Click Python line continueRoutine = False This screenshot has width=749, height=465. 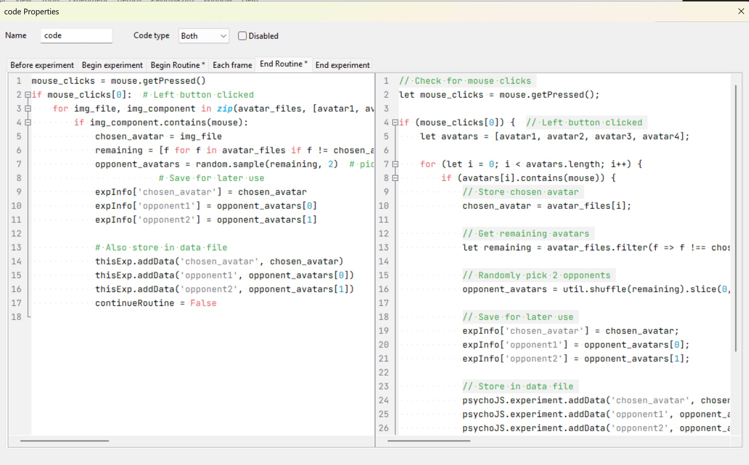click(x=155, y=303)
